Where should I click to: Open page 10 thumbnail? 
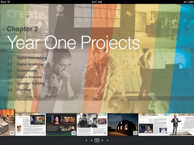click(7, 122)
